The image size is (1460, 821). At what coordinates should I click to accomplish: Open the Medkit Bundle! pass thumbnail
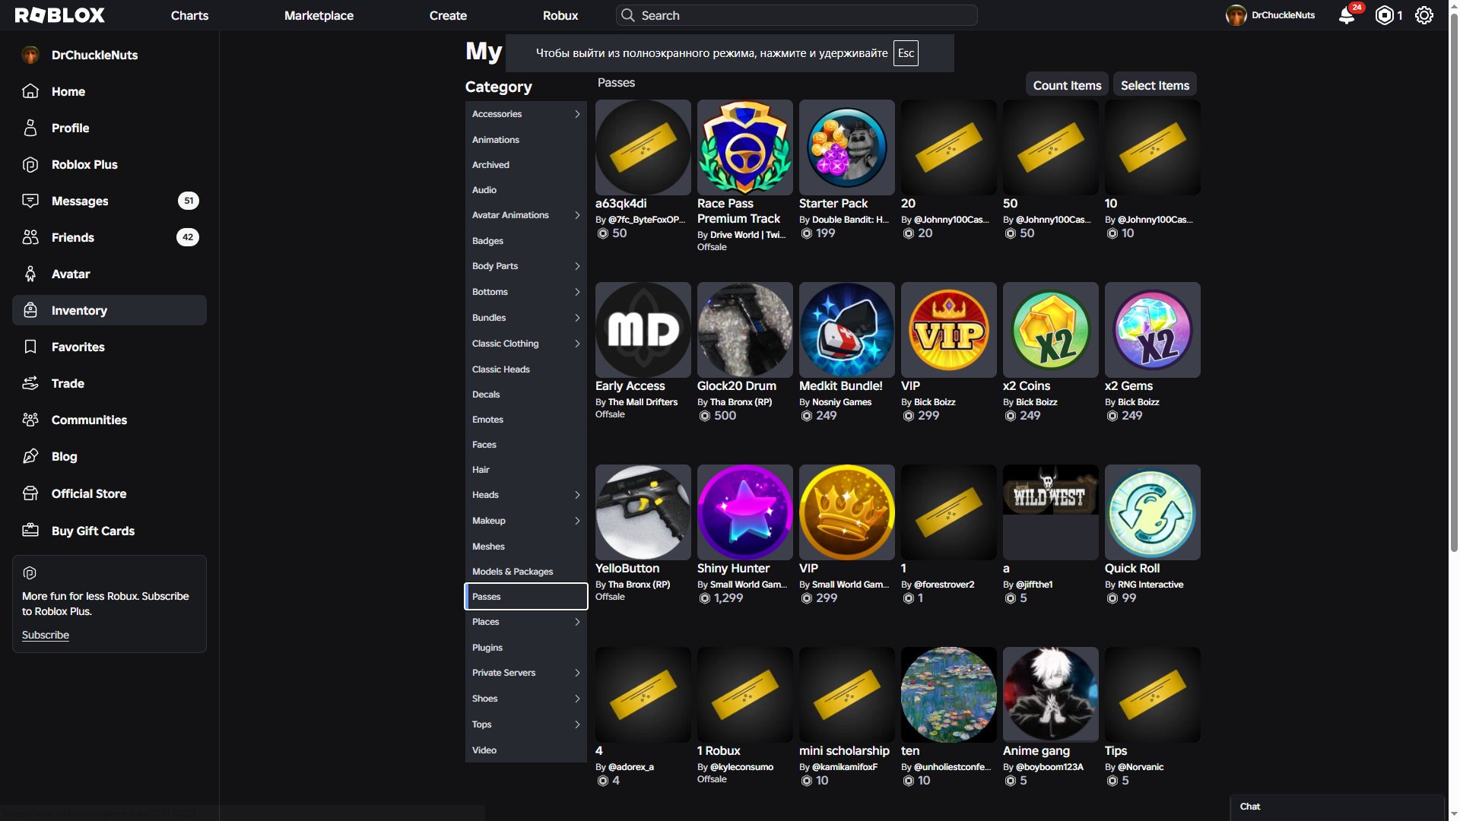click(846, 330)
